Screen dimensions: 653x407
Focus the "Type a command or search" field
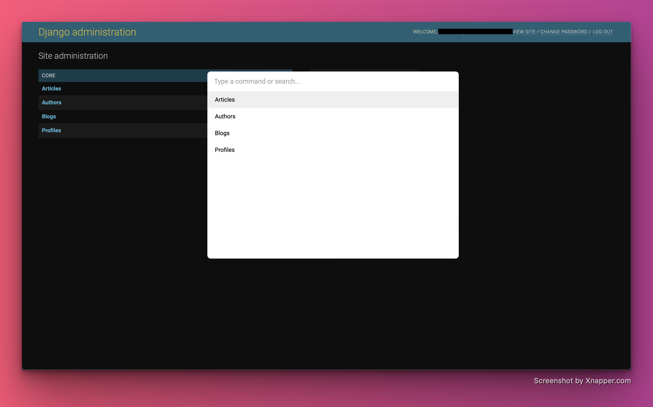point(332,81)
